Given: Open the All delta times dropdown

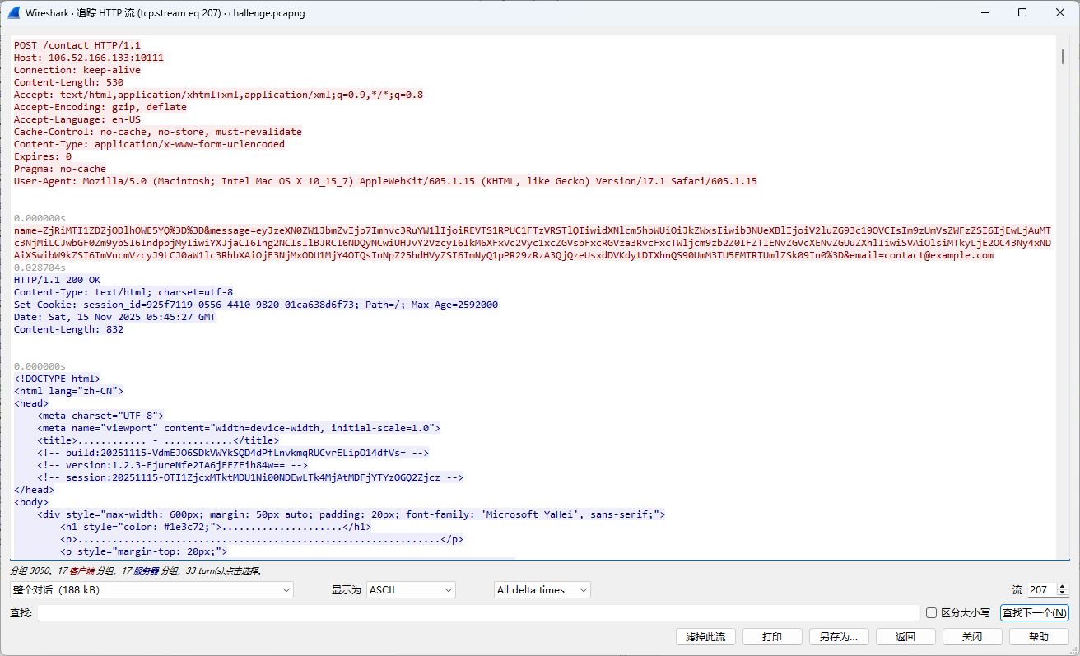Looking at the screenshot, I should coord(542,590).
